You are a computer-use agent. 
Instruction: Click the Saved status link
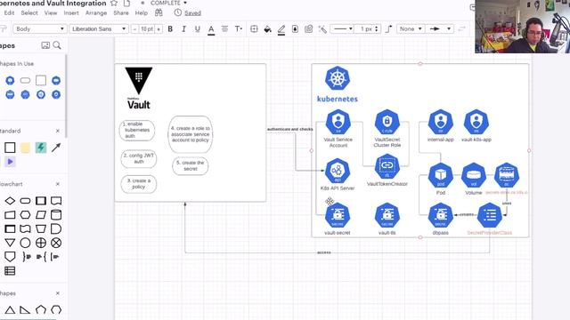tap(192, 13)
